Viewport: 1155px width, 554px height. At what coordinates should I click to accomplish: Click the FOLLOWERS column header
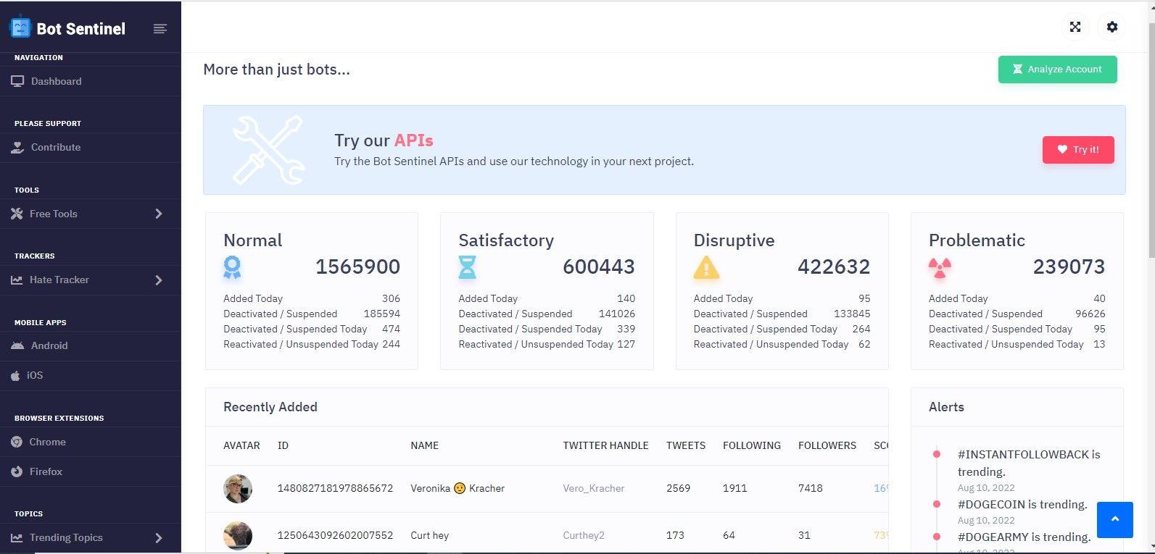coord(827,445)
